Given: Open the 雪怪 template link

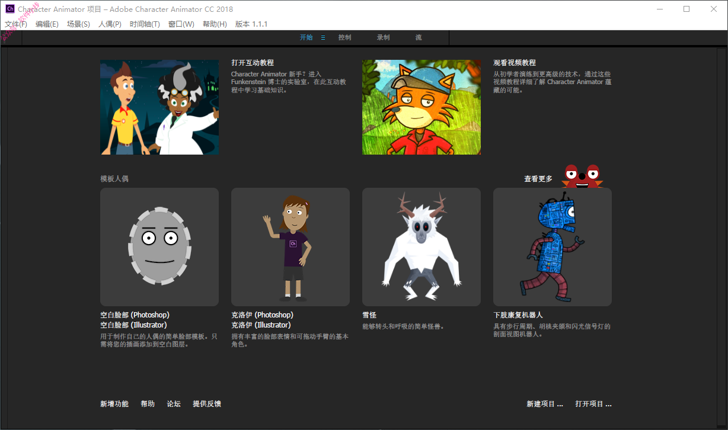Looking at the screenshot, I should [x=369, y=315].
